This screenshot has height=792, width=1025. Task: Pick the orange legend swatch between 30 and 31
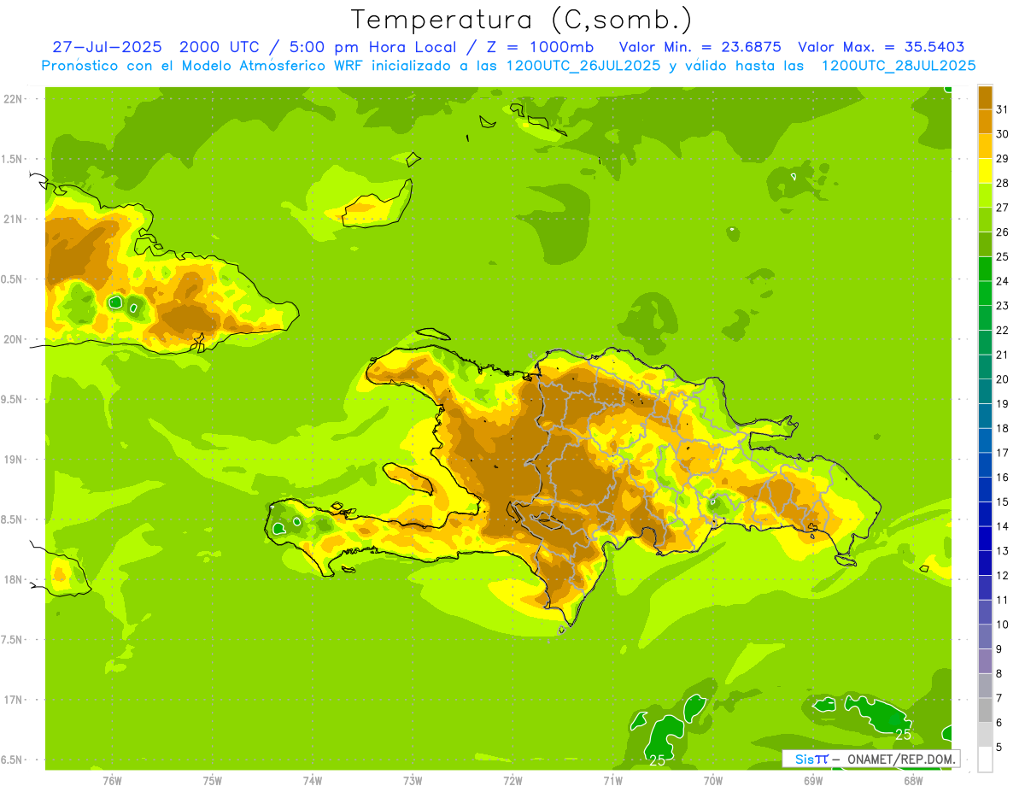(x=985, y=122)
